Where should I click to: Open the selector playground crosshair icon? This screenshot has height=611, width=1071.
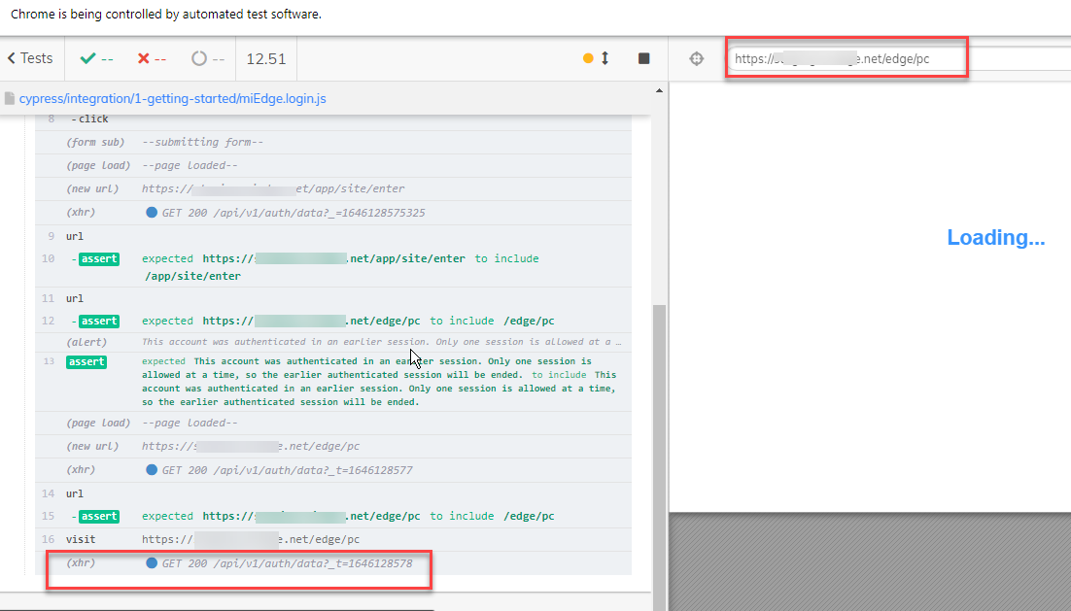point(696,58)
